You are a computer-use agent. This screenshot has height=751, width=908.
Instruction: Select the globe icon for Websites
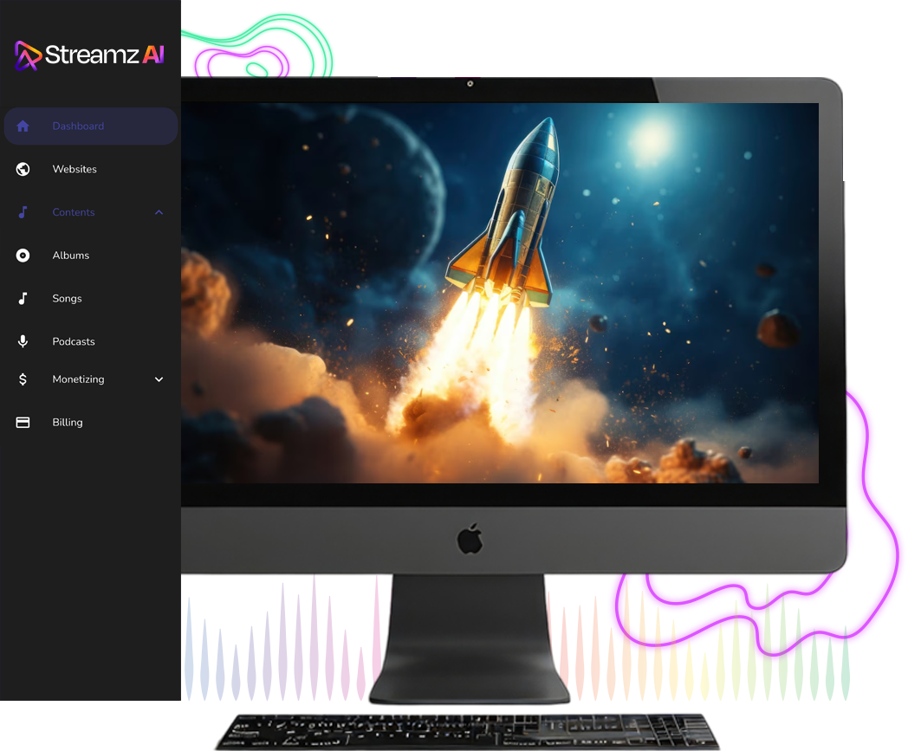(23, 169)
